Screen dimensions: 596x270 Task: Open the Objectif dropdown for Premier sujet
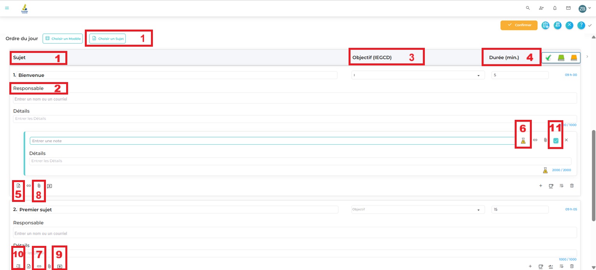(418, 210)
